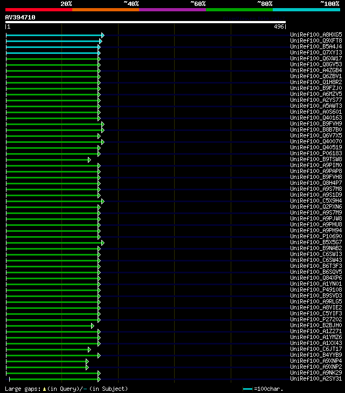Select the UniRef100_A9XNP4 label
The image size is (345, 393).
point(316,361)
